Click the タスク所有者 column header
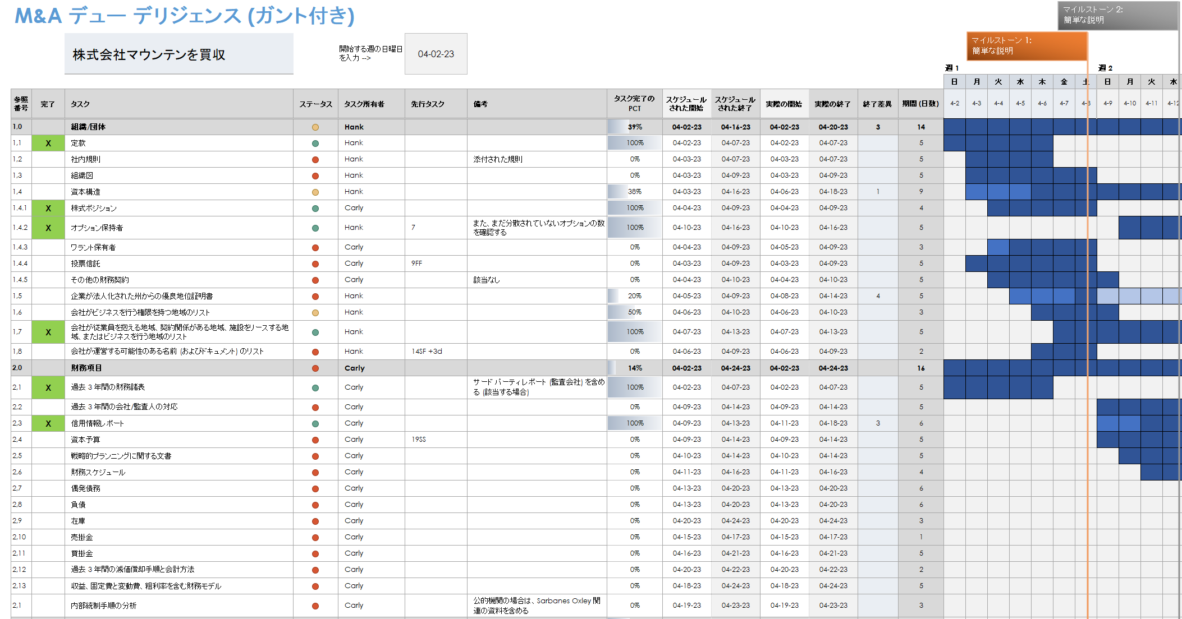1182x619 pixels. point(372,104)
